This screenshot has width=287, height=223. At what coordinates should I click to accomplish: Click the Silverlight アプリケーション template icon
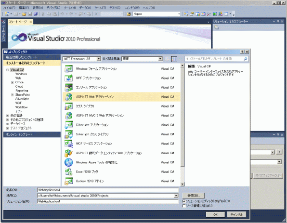[69, 125]
